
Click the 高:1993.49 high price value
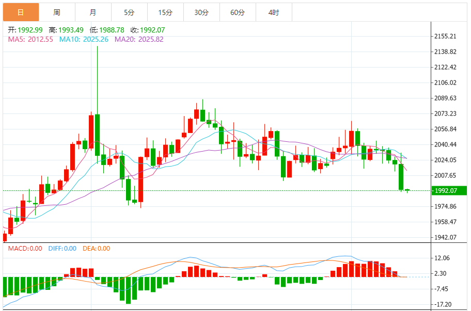tap(66, 30)
